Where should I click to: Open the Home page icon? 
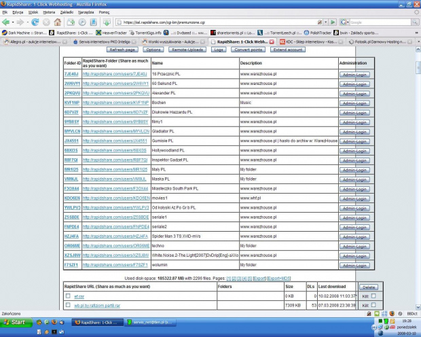pyautogui.click(x=58, y=22)
